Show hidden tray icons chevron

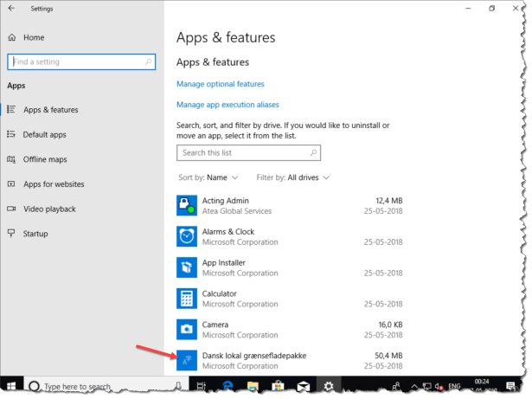coord(414,386)
